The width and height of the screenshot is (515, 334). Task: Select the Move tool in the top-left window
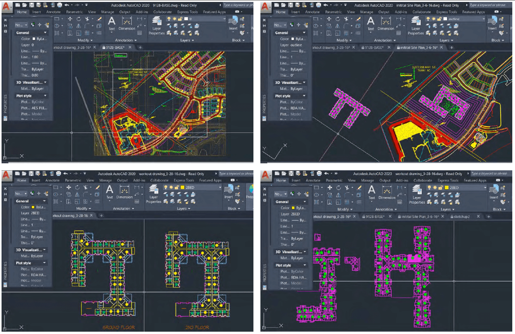(70, 19)
